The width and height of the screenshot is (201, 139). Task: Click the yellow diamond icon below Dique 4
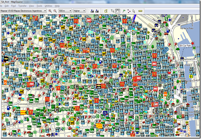coord(191,76)
